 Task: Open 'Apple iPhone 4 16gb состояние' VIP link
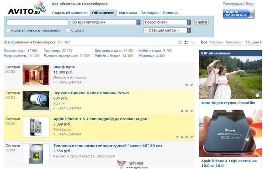point(229,163)
